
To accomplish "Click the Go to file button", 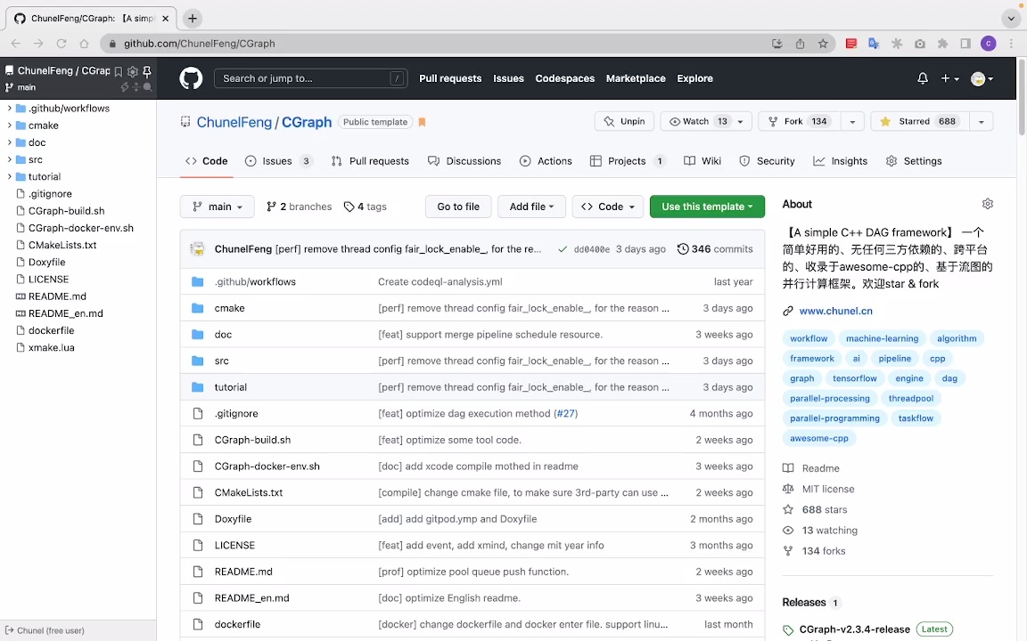I will pyautogui.click(x=458, y=207).
